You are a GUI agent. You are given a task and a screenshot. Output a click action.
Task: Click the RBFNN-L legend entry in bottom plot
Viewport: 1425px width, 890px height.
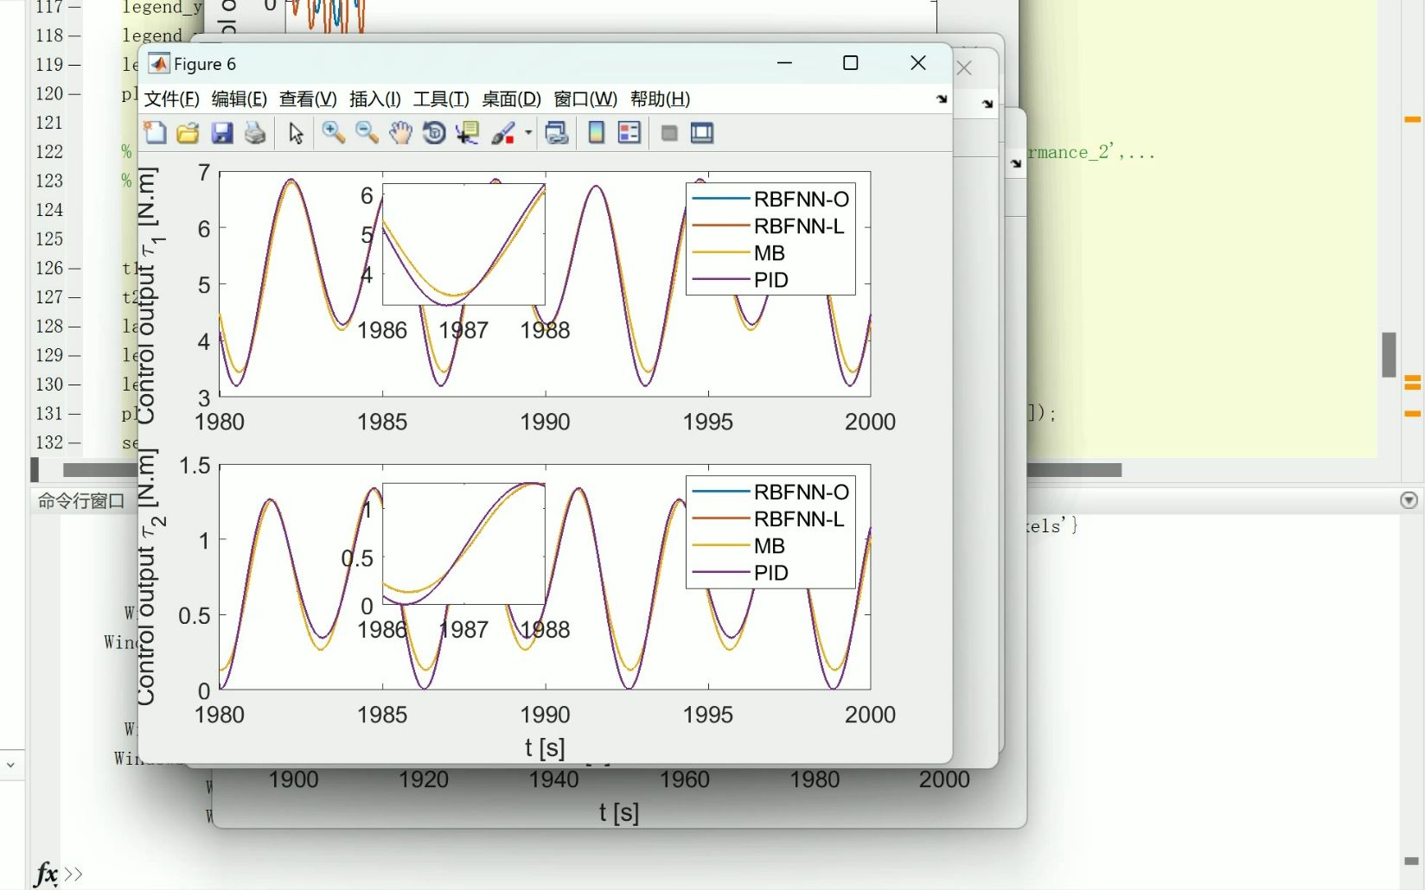769,519
